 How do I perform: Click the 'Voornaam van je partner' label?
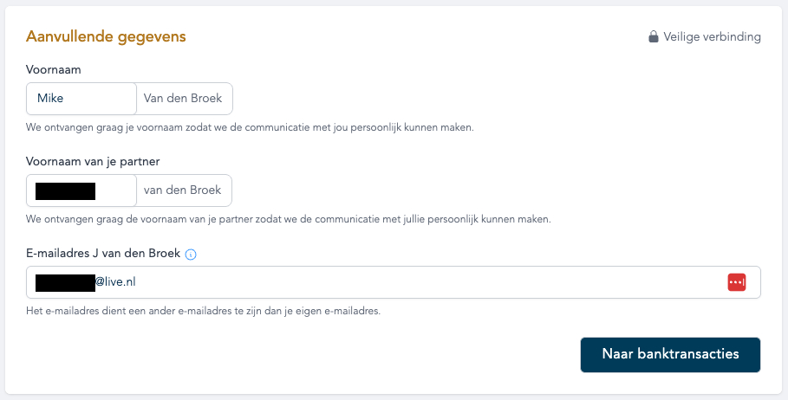tap(93, 162)
